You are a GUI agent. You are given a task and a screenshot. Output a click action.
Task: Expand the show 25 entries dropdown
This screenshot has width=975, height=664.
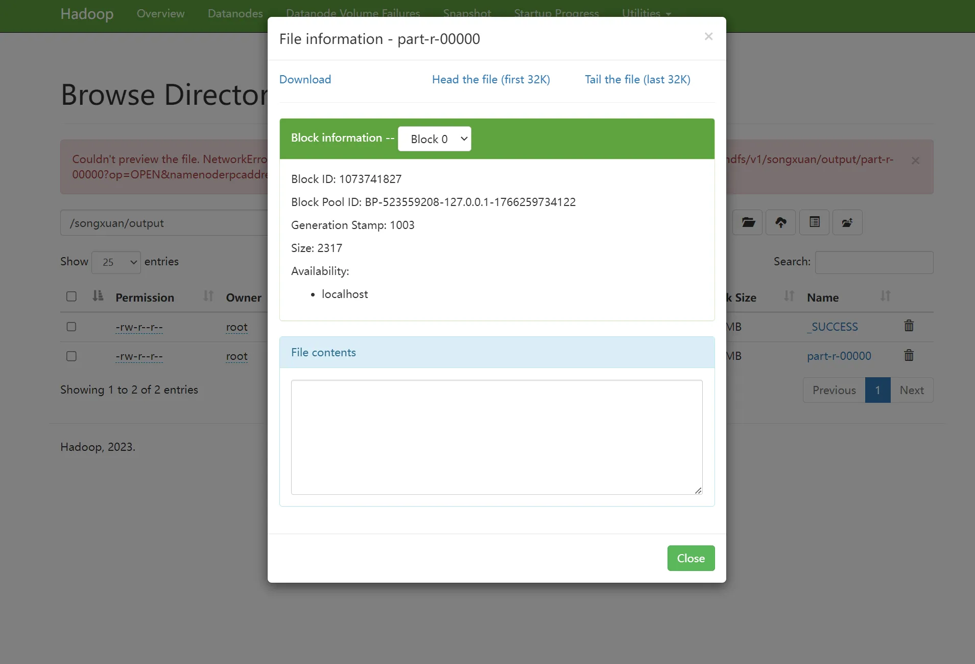point(116,262)
